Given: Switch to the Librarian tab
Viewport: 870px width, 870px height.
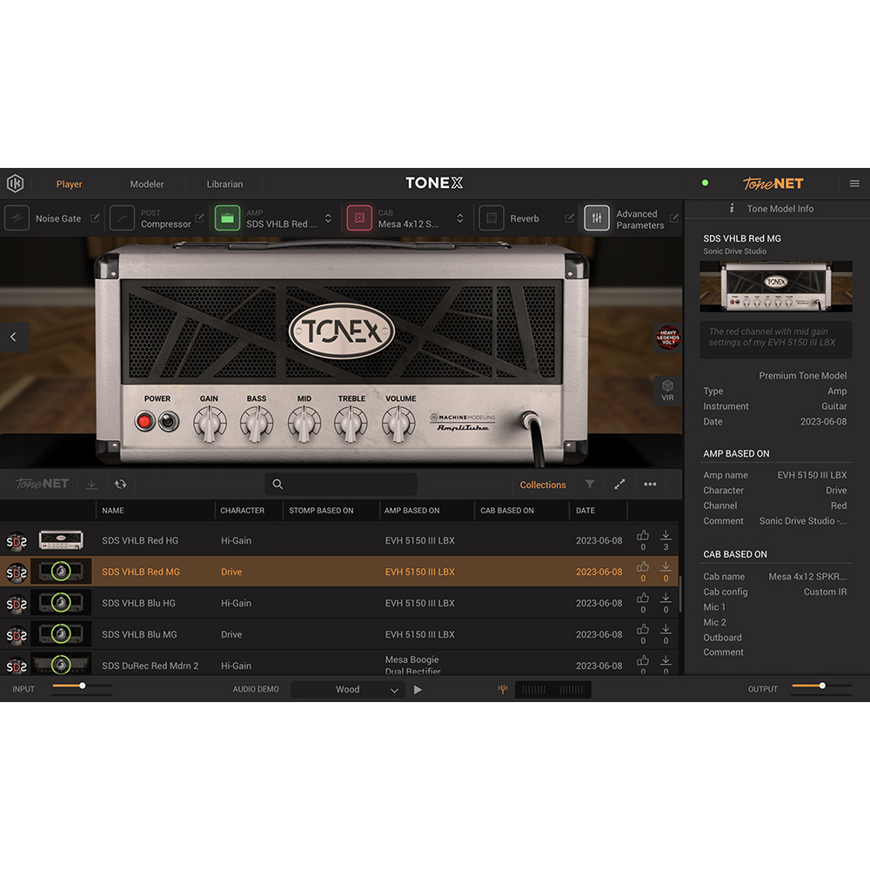Looking at the screenshot, I should point(224,184).
